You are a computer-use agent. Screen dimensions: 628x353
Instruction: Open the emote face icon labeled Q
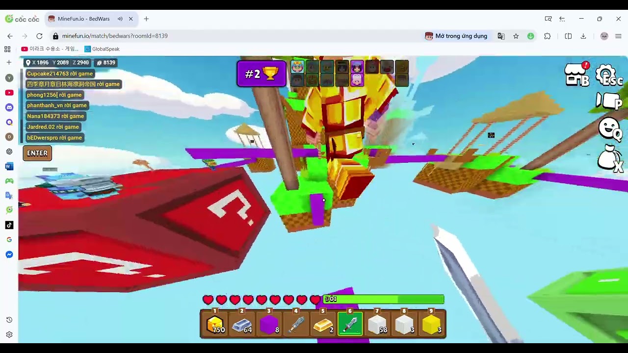[x=610, y=128]
